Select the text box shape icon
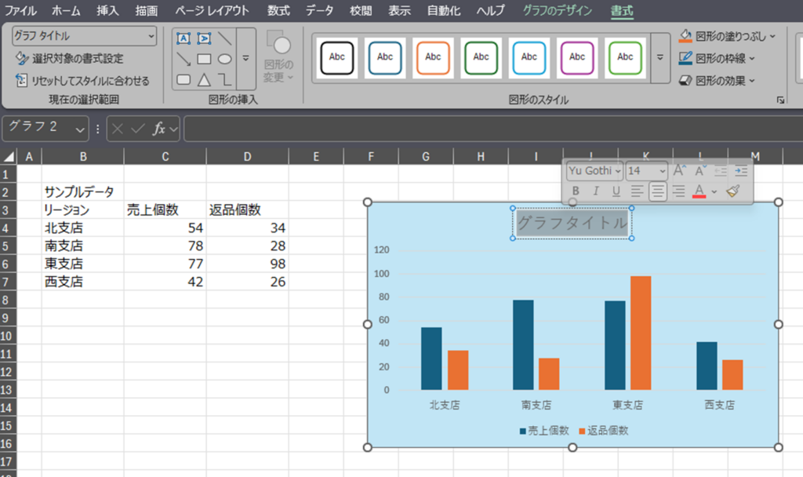The image size is (803, 477). [183, 38]
